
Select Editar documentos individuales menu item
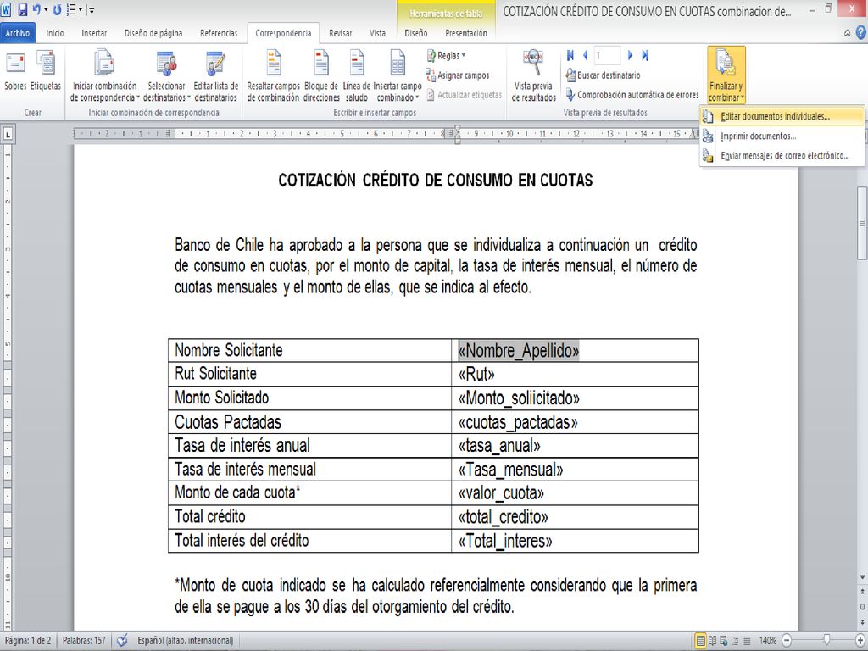click(x=782, y=116)
